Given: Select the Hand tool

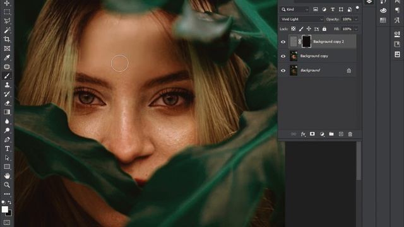Looking at the screenshot, I should [x=7, y=176].
